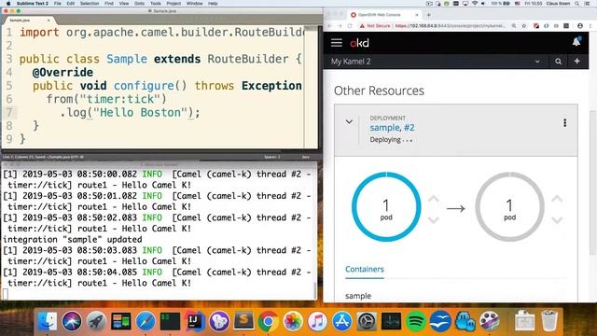Open the okd hamburger navigation menu
The height and width of the screenshot is (336, 597).
pos(336,43)
